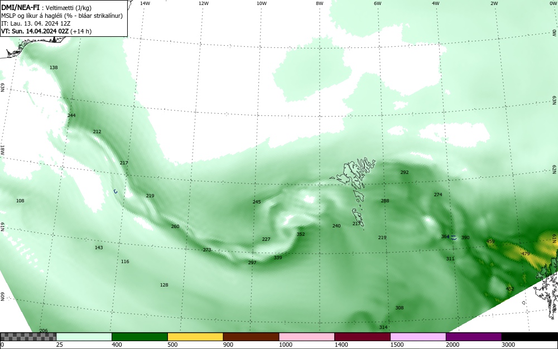Click the legend scale label '3000'
Screen dimensions: 558x349
coord(508,345)
